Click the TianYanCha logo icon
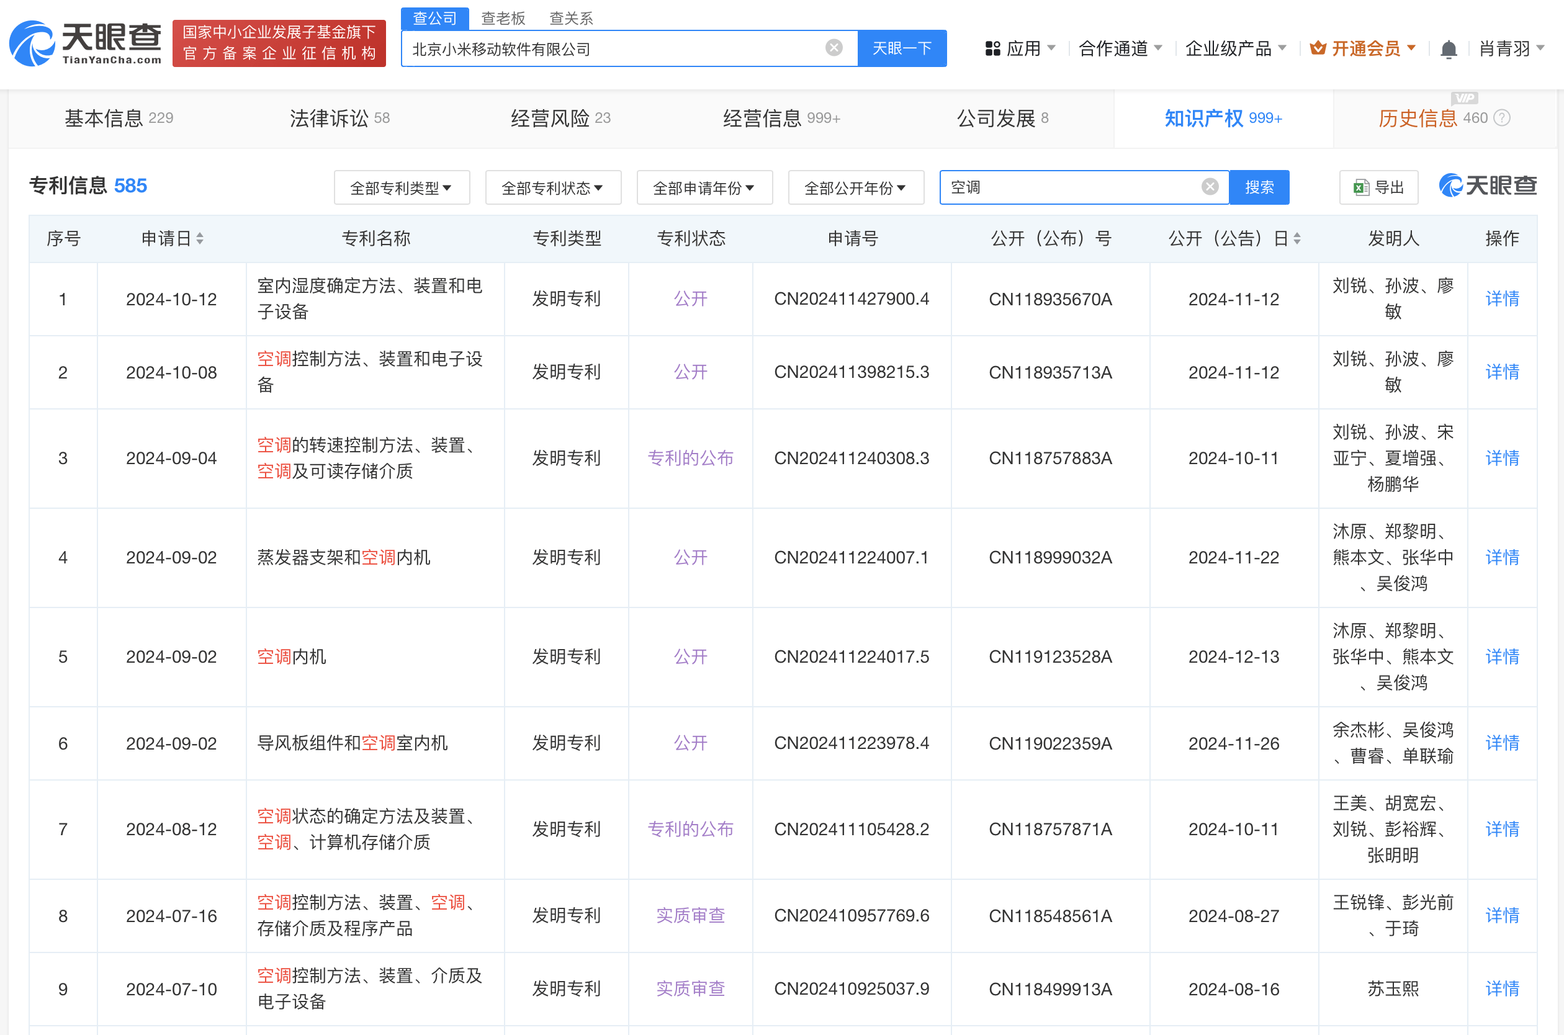 click(x=31, y=43)
